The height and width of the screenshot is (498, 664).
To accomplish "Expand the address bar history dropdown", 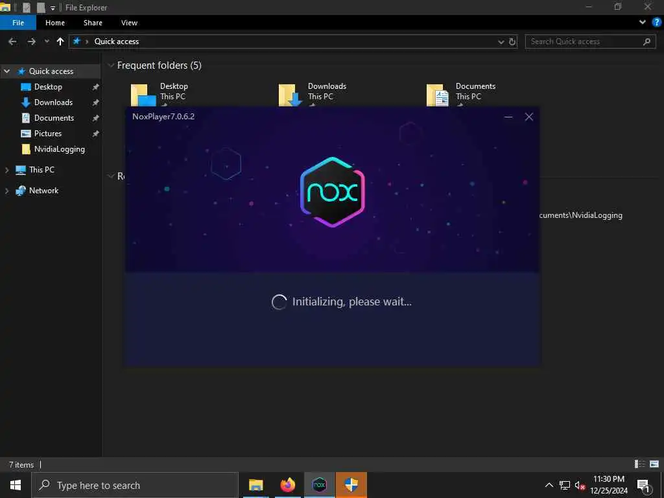I will tap(501, 41).
